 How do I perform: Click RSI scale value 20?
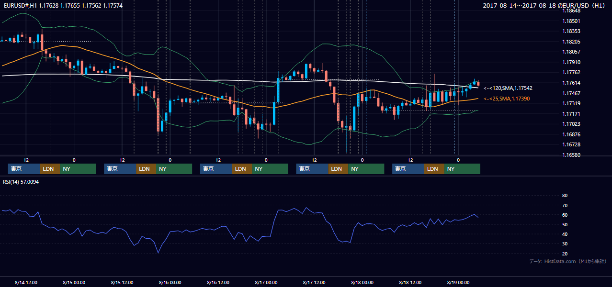click(x=565, y=254)
